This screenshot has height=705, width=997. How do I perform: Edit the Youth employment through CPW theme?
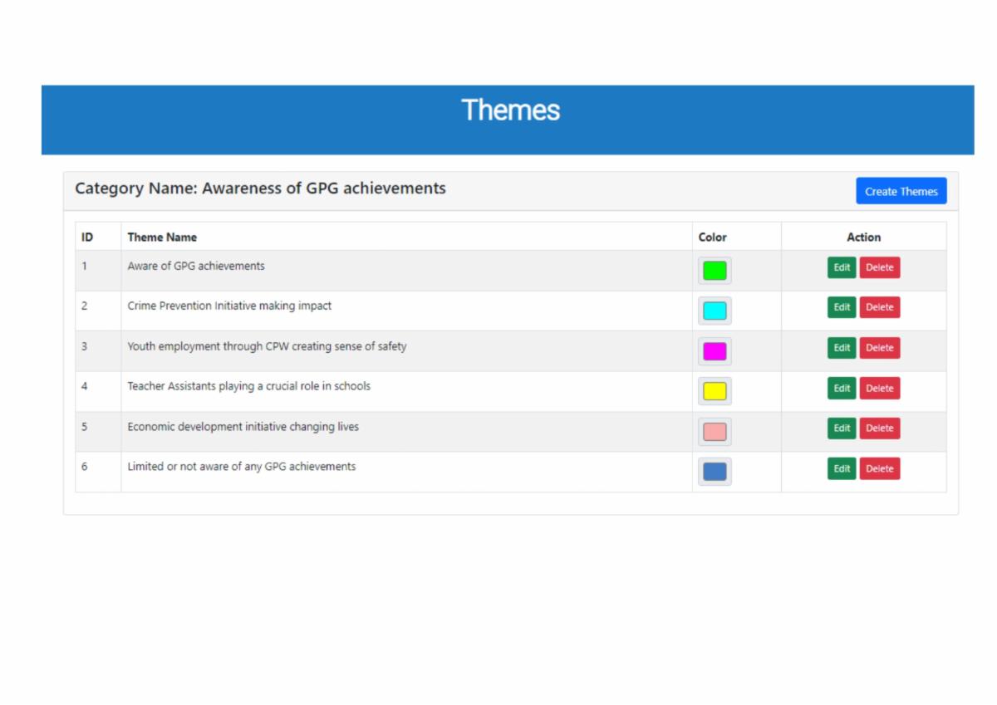[x=842, y=348]
